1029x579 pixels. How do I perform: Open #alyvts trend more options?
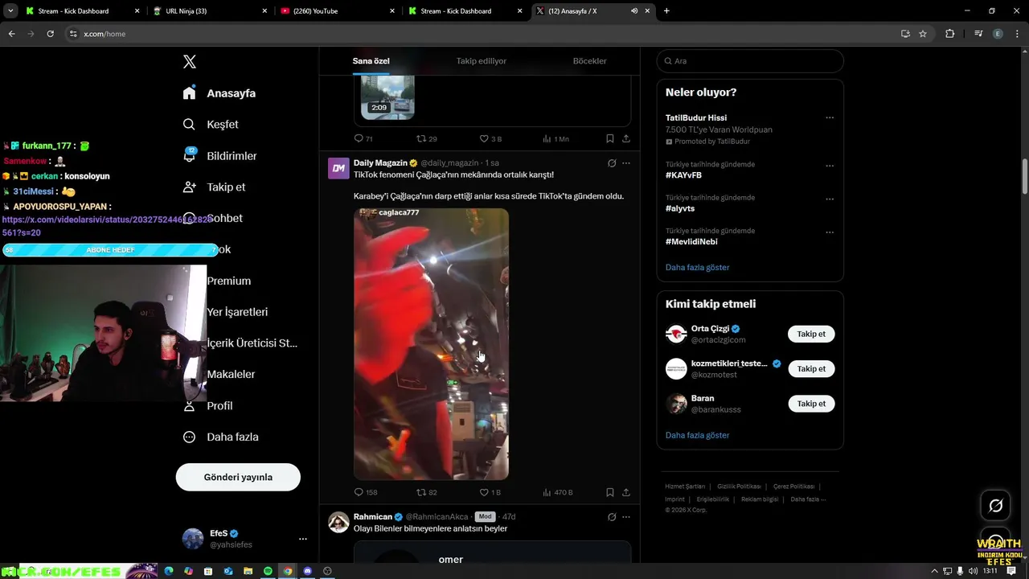830,199
